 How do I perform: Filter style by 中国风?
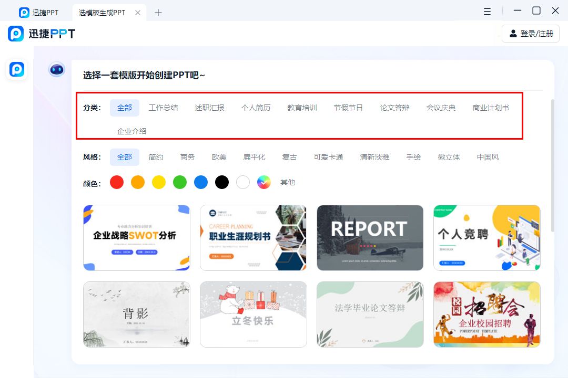488,157
